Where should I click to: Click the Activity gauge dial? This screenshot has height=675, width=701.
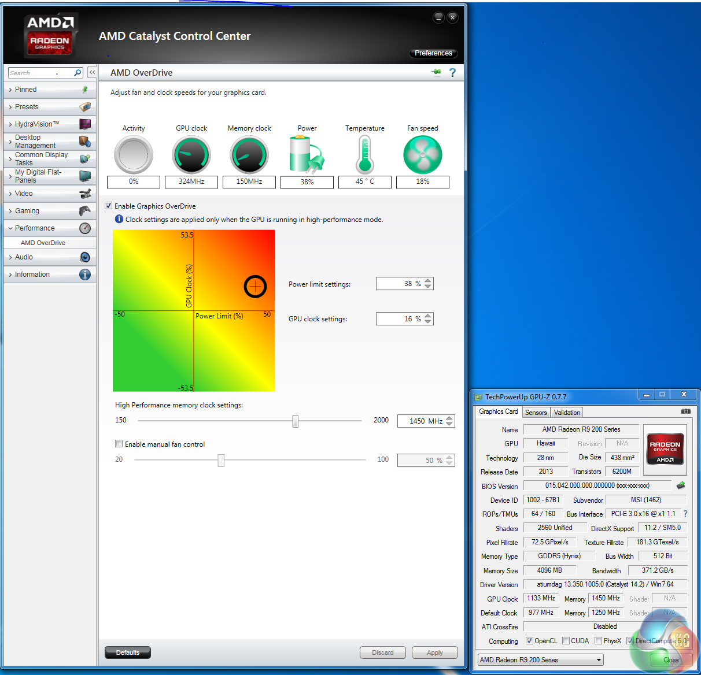pos(134,155)
